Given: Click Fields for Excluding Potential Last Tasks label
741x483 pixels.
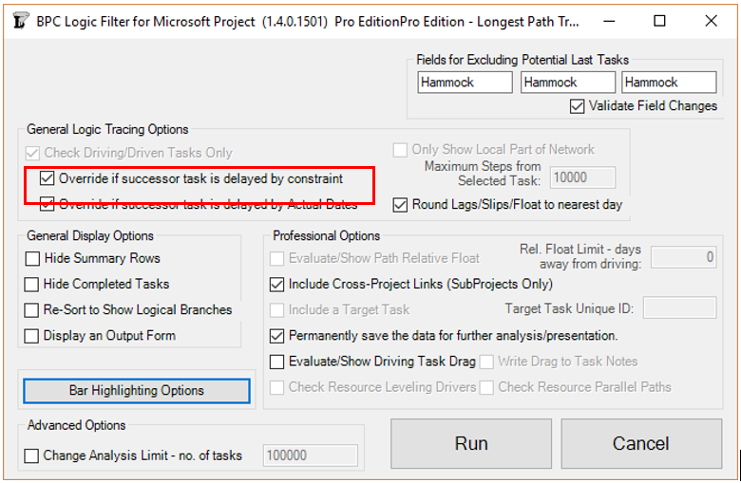Looking at the screenshot, I should [x=522, y=60].
